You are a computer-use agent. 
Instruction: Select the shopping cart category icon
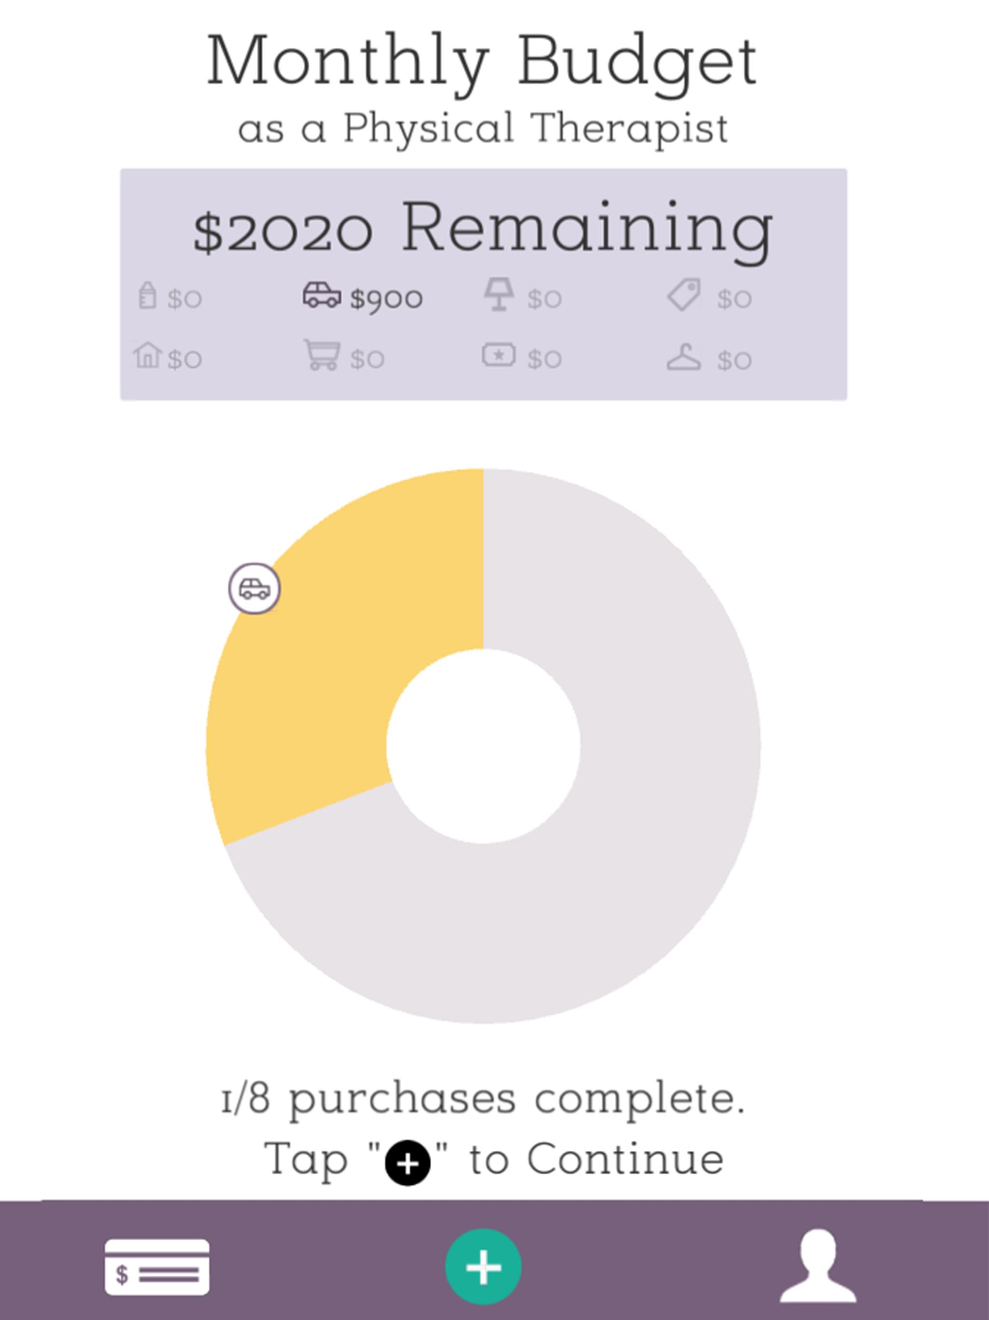pyautogui.click(x=322, y=355)
